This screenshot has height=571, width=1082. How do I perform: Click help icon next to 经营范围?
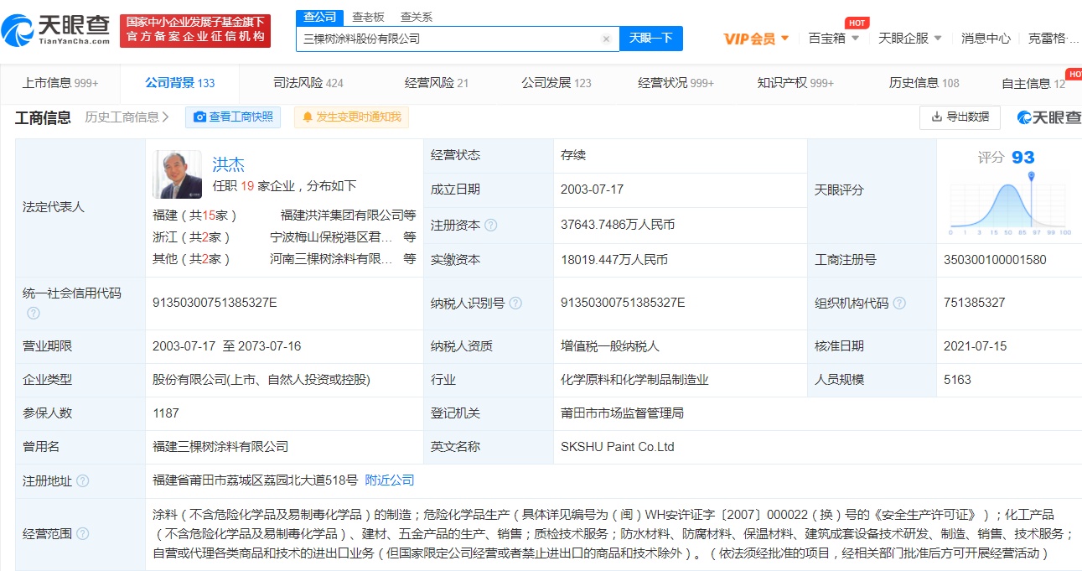pos(82,534)
